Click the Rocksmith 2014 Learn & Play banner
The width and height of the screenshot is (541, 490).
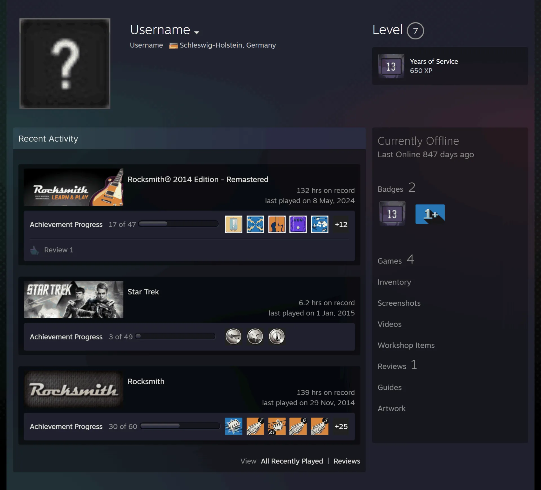pyautogui.click(x=74, y=187)
